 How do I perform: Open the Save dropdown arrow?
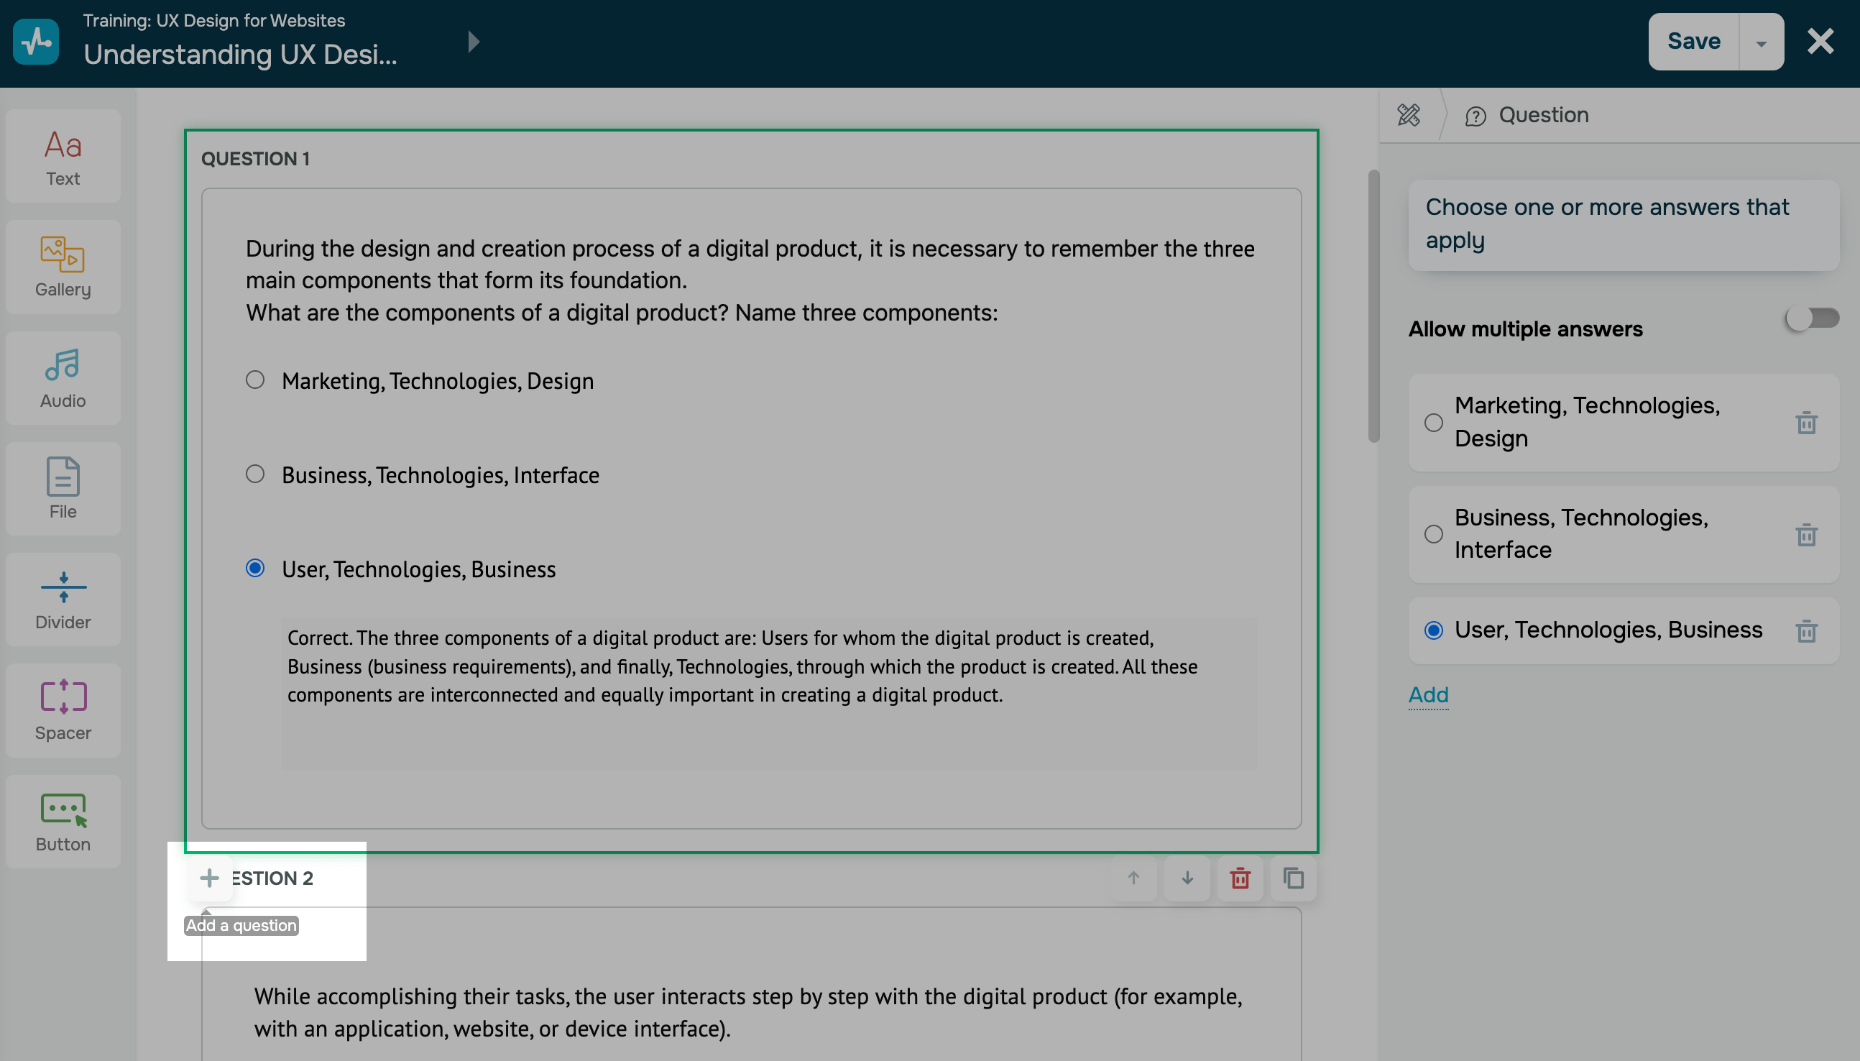1761,42
